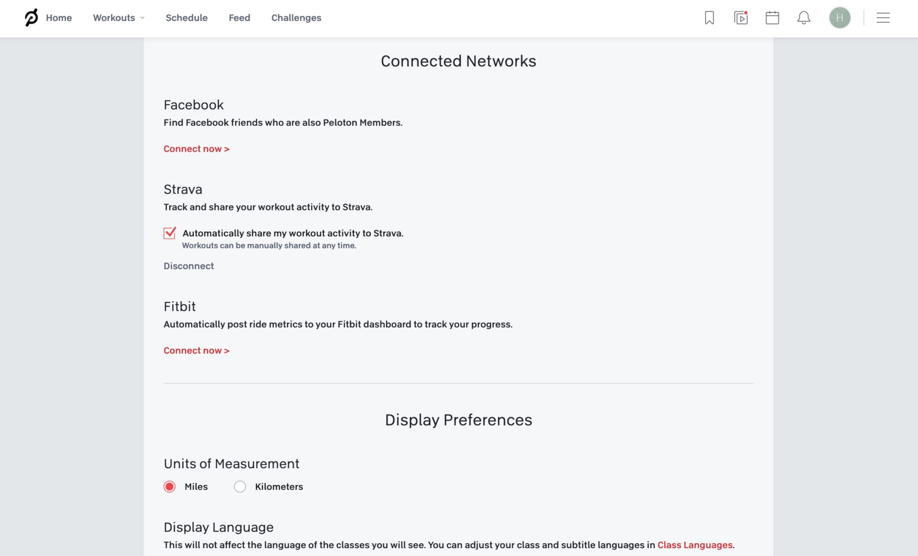918x556 pixels.
Task: Open the Schedule tab
Action: coord(186,18)
